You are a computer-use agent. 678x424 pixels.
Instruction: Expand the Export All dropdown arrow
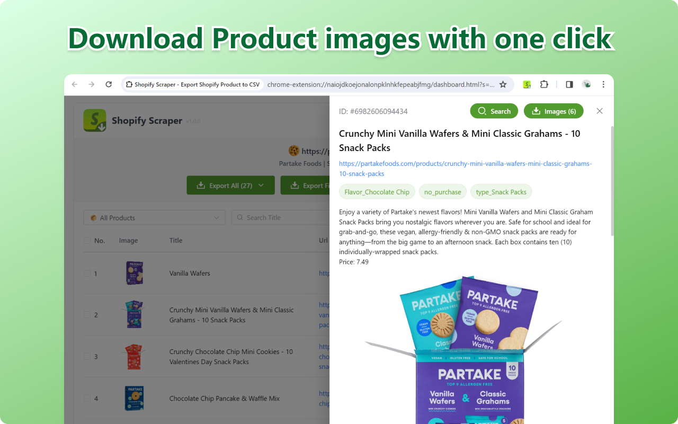coord(262,185)
